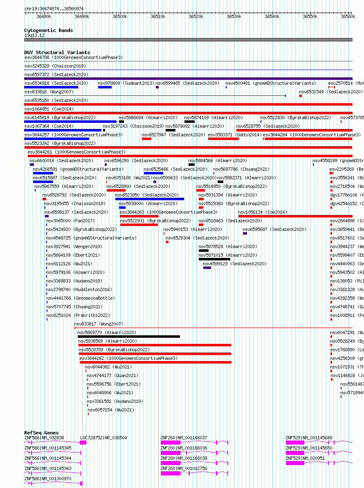The width and height of the screenshot is (364, 488).
Task: Click the esv3644798 1000GenomesConsortiumPhase3 variant label
Action: [74, 58]
